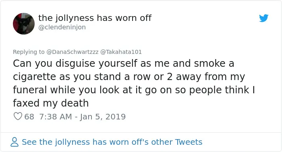Click the '68' likes count
Image resolution: width=282 pixels, height=152 pixels.
(29, 117)
